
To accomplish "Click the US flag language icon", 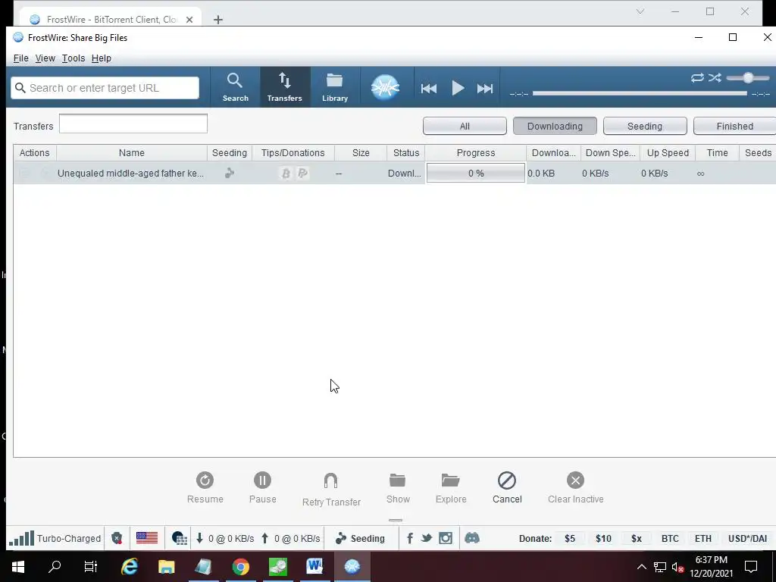I will [147, 538].
